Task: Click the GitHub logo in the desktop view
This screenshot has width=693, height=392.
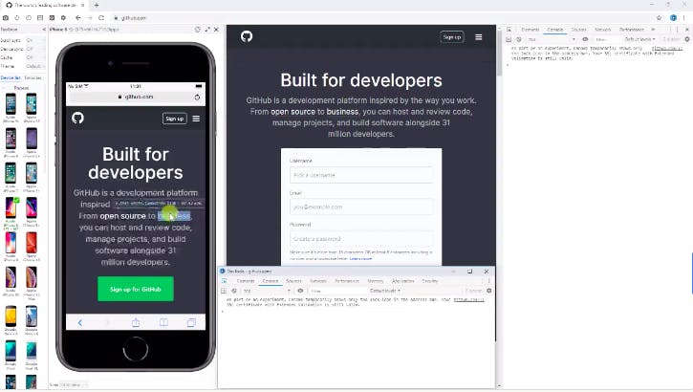Action: [x=247, y=36]
